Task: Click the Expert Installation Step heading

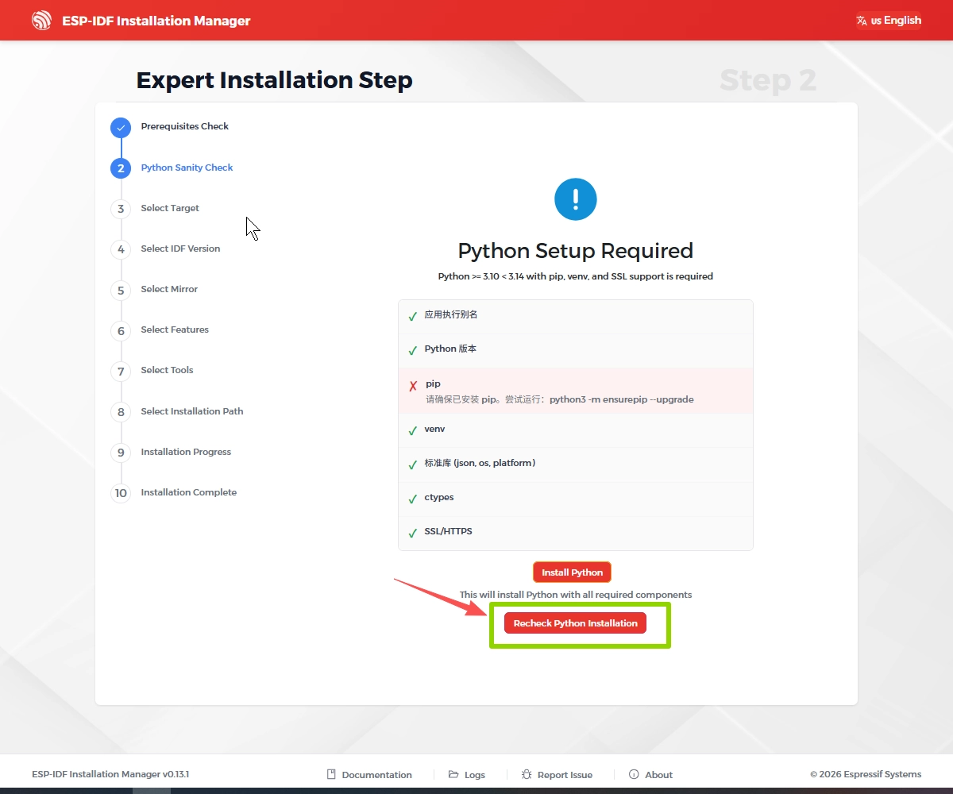Action: pyautogui.click(x=274, y=80)
